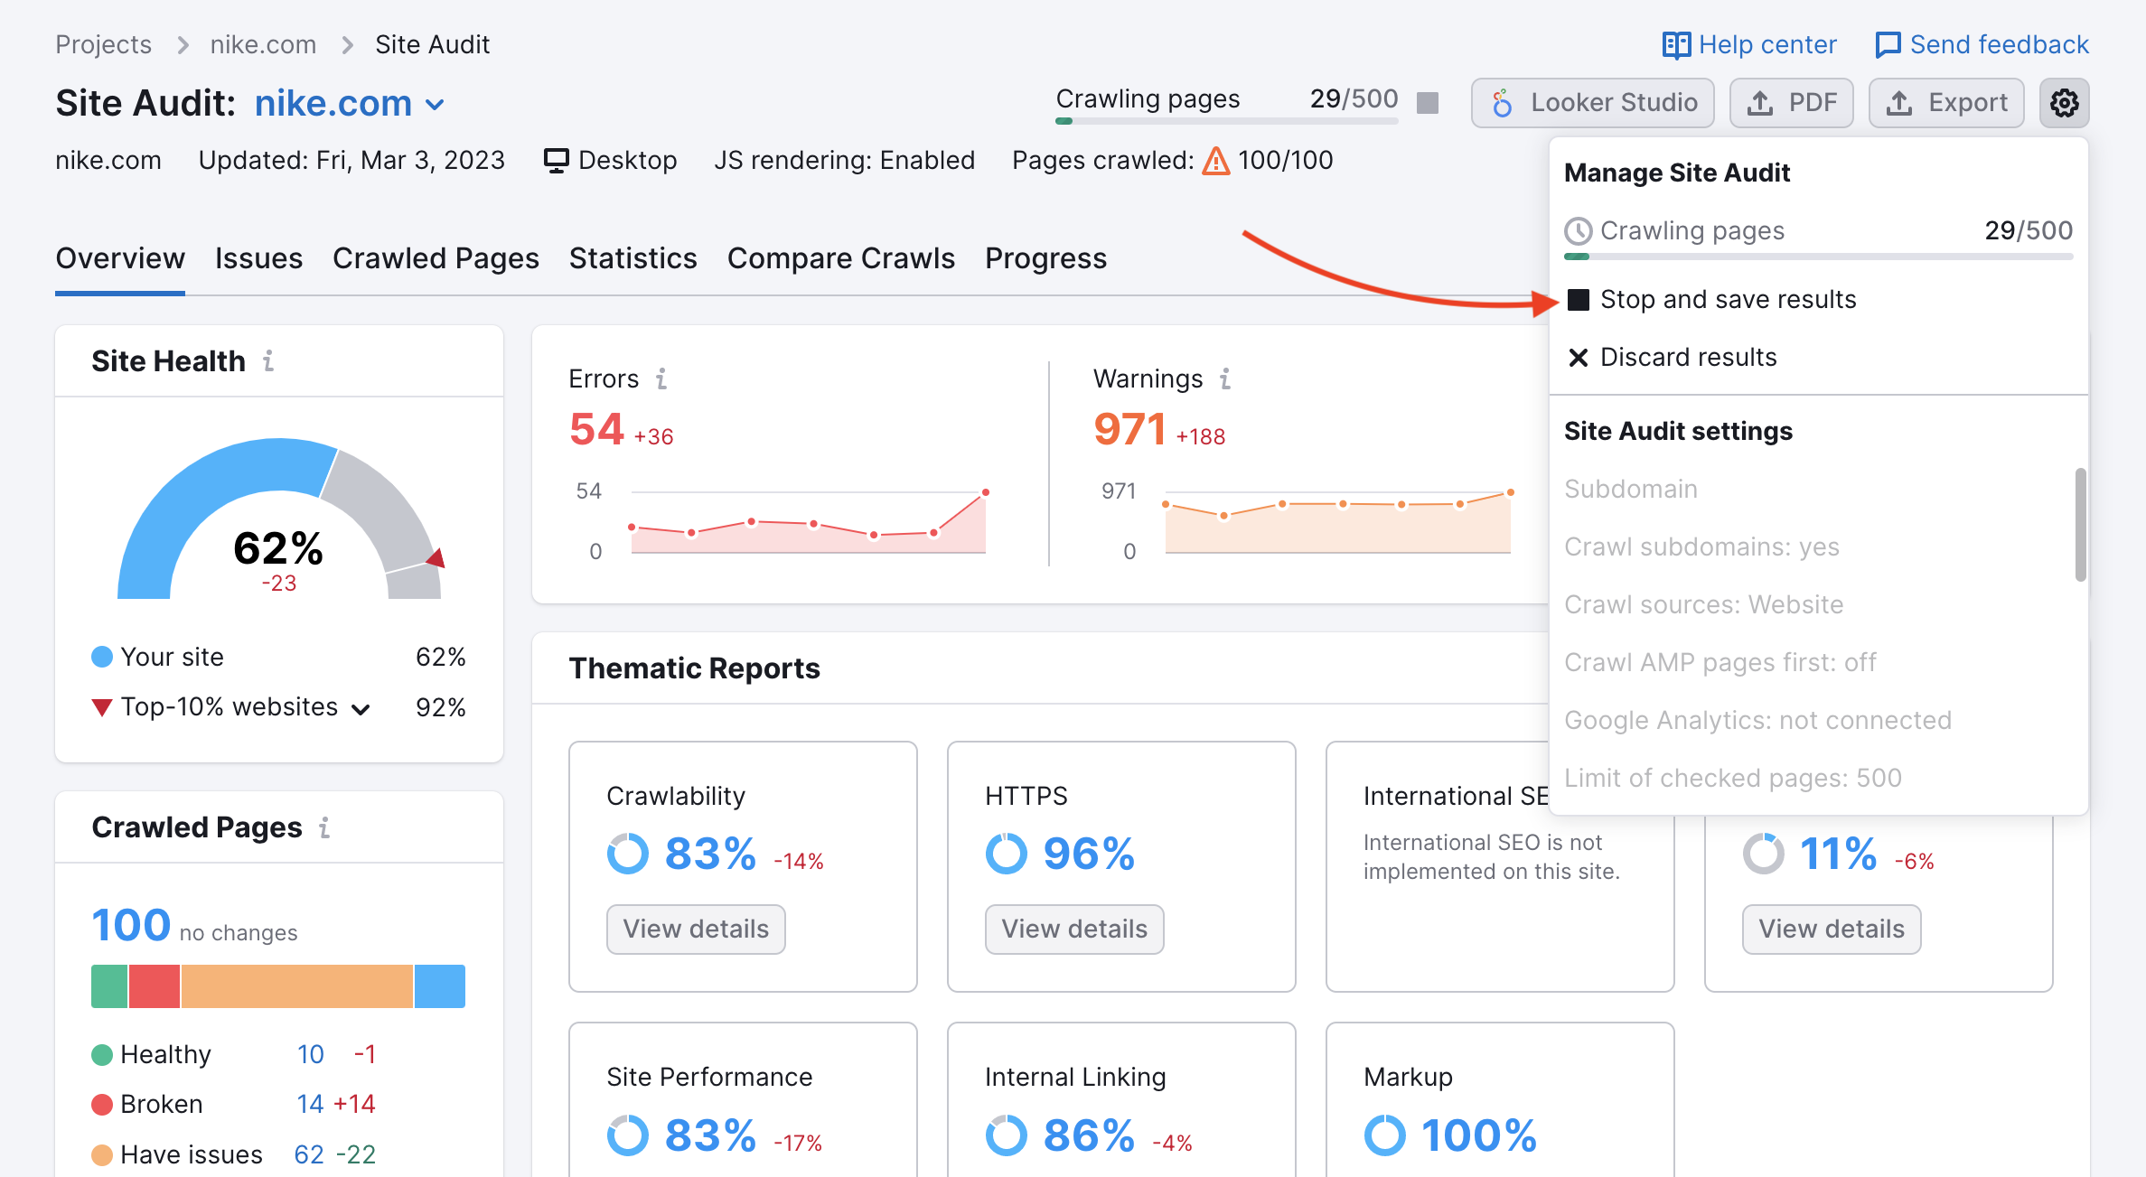The height and width of the screenshot is (1177, 2146).
Task: Click the 11% progress ring icon
Action: 1763,854
